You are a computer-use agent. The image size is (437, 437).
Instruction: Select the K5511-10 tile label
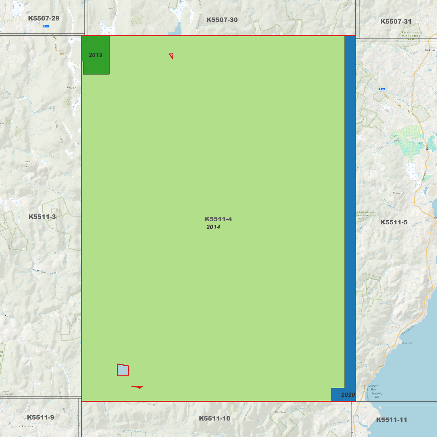tap(214, 419)
